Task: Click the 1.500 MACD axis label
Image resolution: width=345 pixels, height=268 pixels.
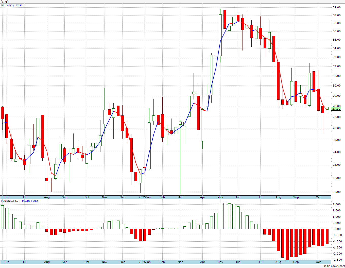Action: tap(336, 211)
